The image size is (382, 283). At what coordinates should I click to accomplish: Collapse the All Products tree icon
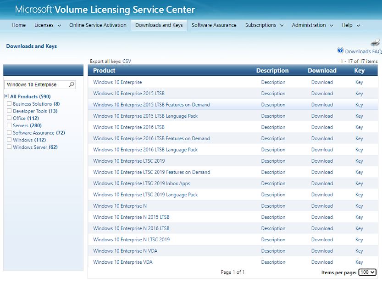point(6,96)
